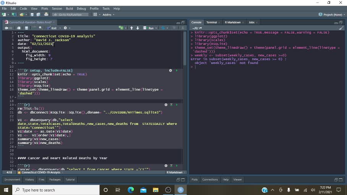Viewport: 347px width, 195px height.
Task: Open the New File dropdown arrow
Action: [8, 14]
